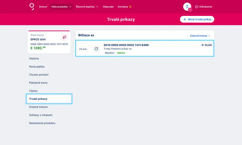Viewport: 242px width, 145px height.
Task: Click the power icon beside Odhlásenie
Action: point(197,7)
